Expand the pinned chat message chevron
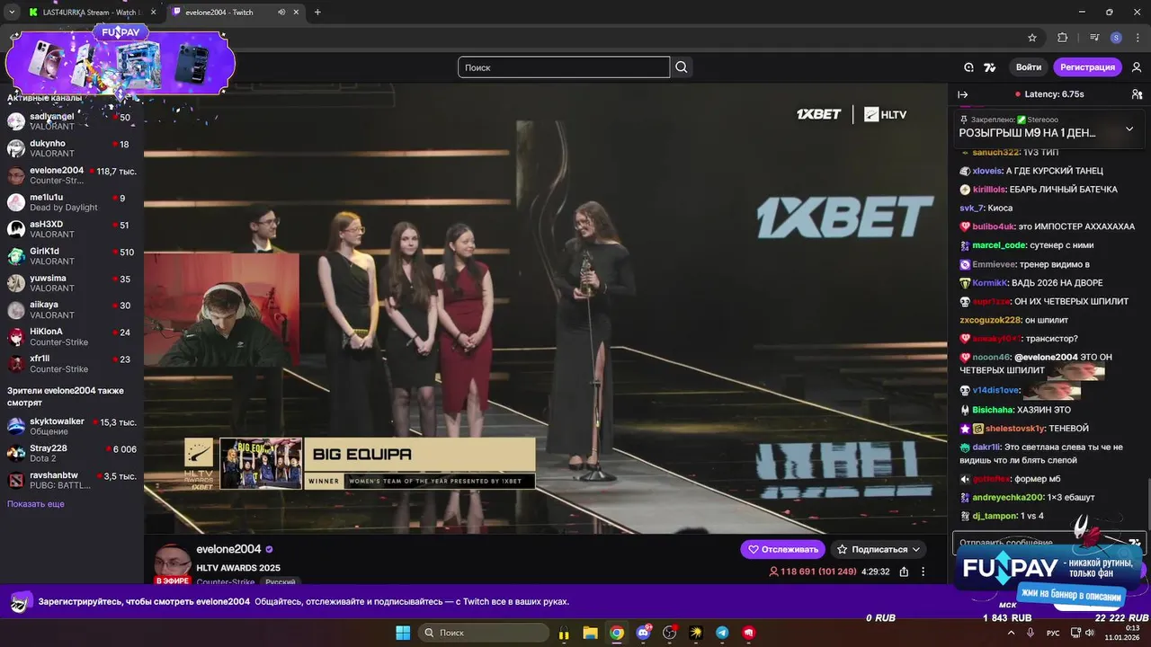Image resolution: width=1151 pixels, height=647 pixels. tap(1129, 129)
